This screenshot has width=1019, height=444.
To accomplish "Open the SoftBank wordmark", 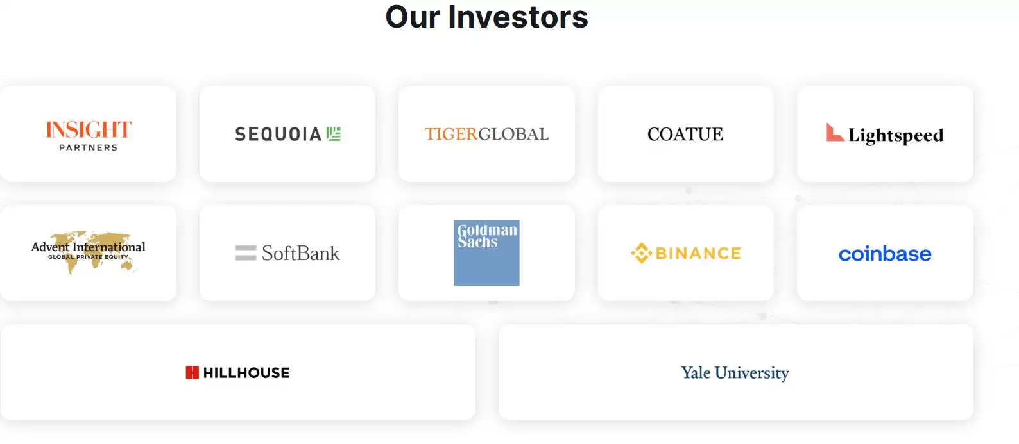I will tap(300, 253).
